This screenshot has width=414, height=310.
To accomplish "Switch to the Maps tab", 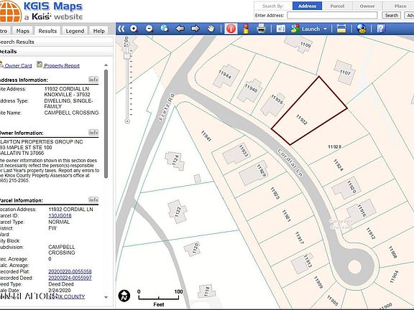I will click(23, 31).
